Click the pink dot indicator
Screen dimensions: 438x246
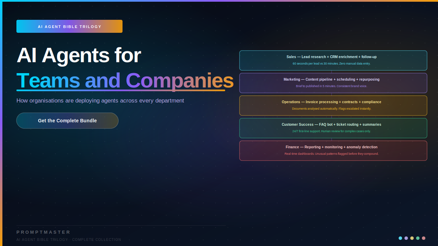click(x=424, y=238)
